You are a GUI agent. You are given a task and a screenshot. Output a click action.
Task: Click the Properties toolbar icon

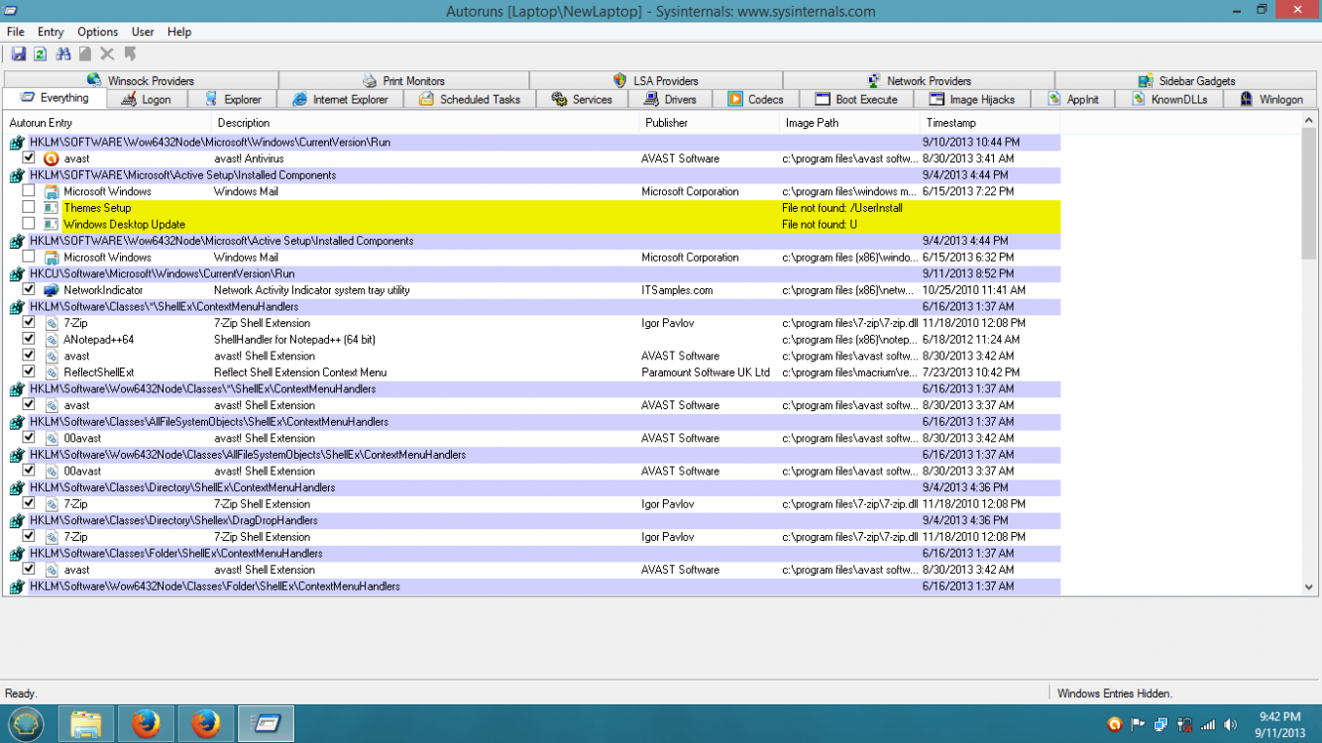pos(85,53)
